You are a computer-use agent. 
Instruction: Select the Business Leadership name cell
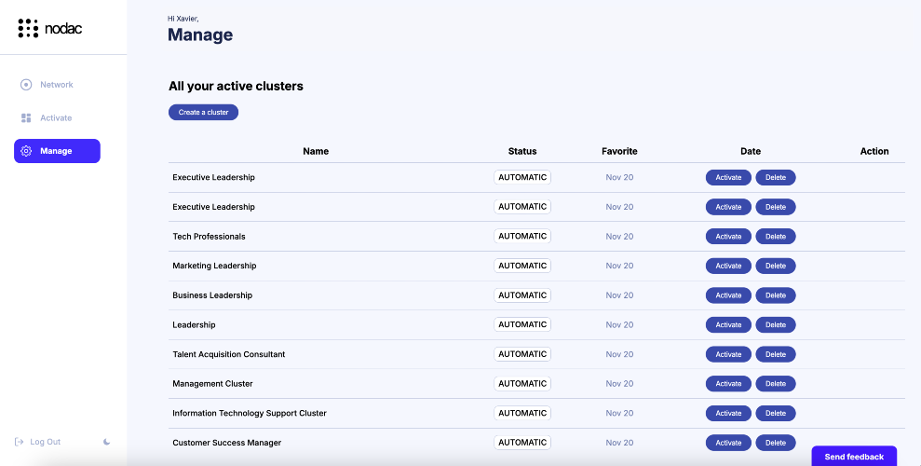pyautogui.click(x=212, y=295)
